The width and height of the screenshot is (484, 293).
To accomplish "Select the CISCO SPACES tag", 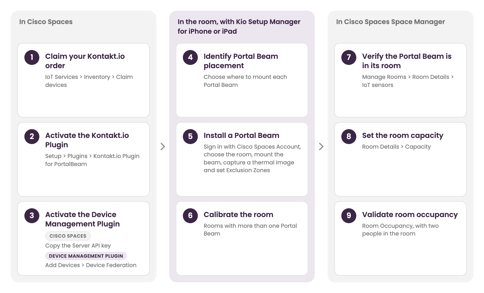I will (68, 236).
